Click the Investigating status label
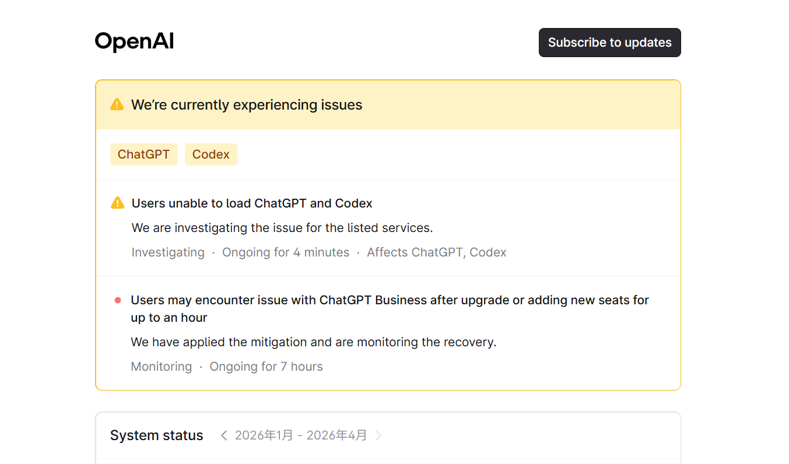Viewport: 789px width, 464px height. click(x=168, y=252)
